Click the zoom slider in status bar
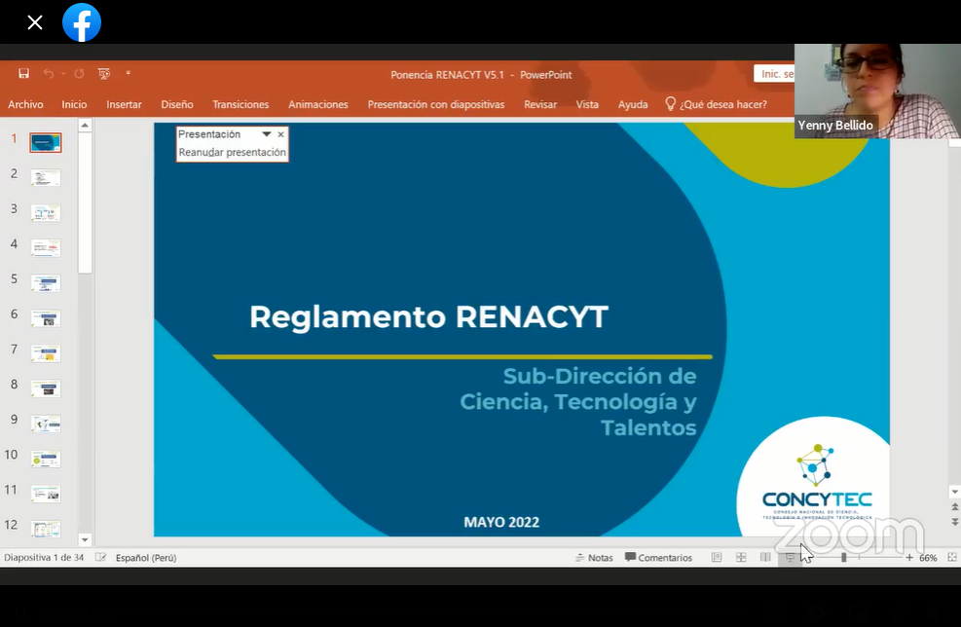This screenshot has height=627, width=961. 843,558
